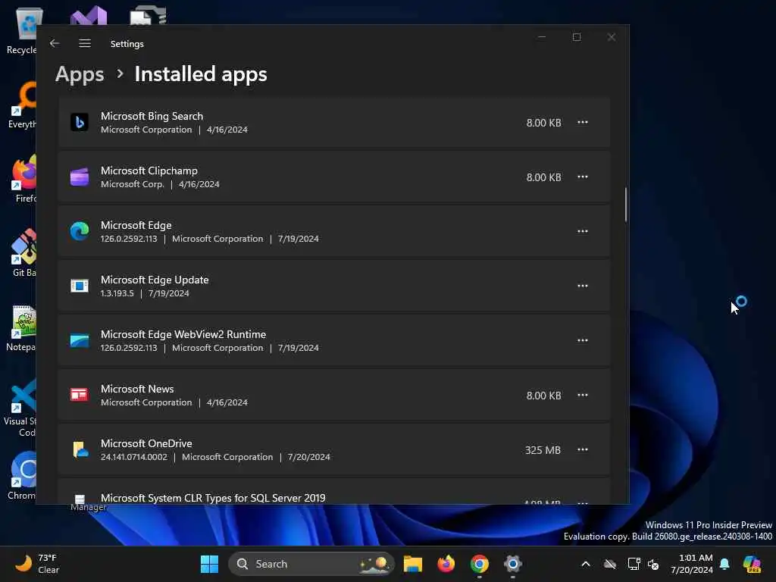Show hidden system tray icons
Image resolution: width=776 pixels, height=582 pixels.
586,564
